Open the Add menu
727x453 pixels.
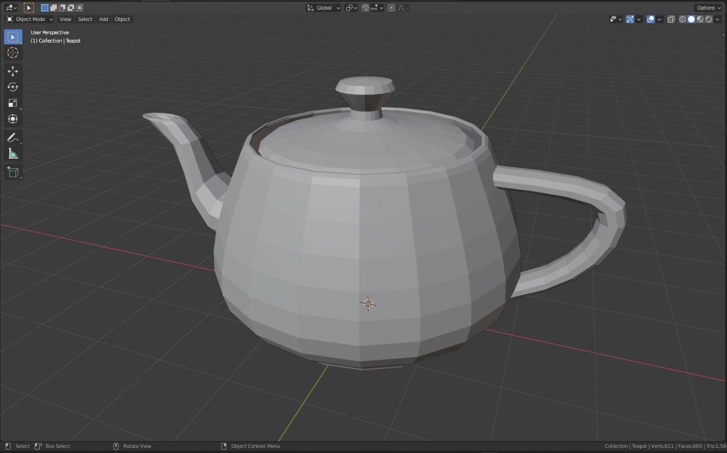[103, 19]
